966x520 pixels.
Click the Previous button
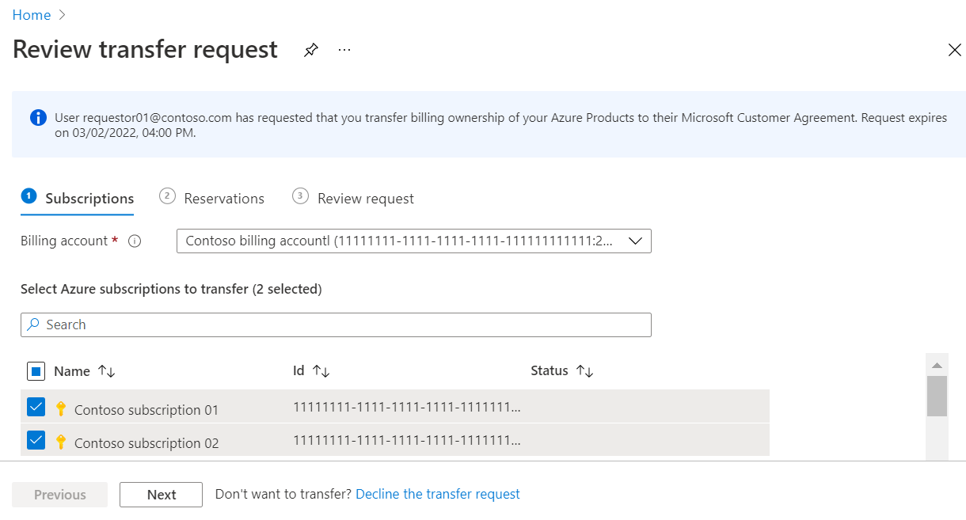[60, 495]
